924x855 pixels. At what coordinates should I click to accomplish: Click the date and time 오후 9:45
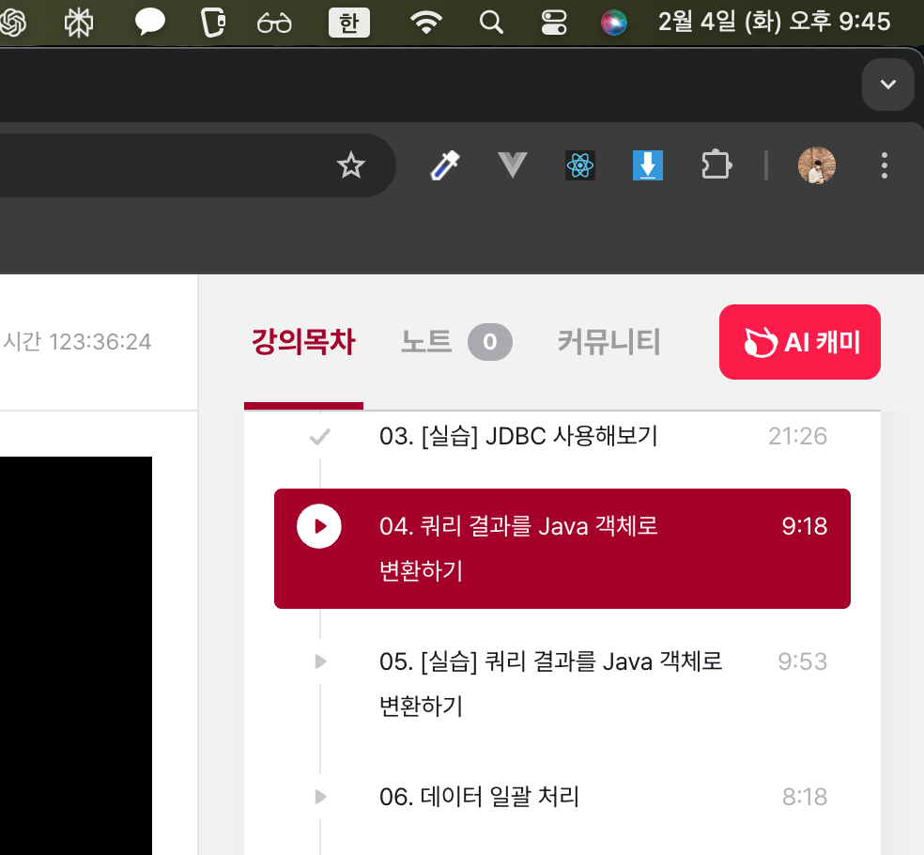774,22
